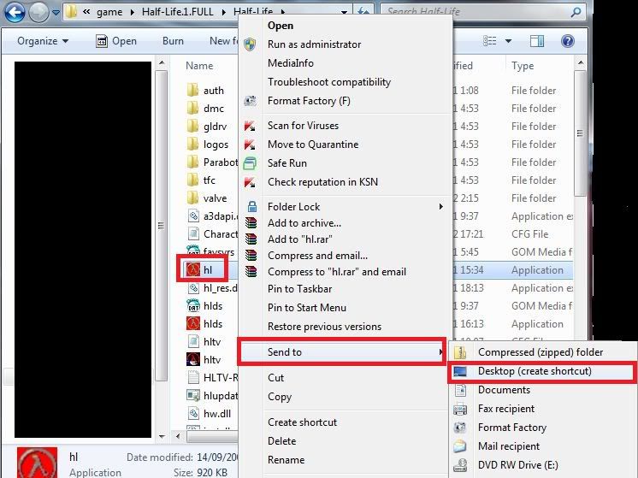Choose Copy in the context menu

[280, 396]
